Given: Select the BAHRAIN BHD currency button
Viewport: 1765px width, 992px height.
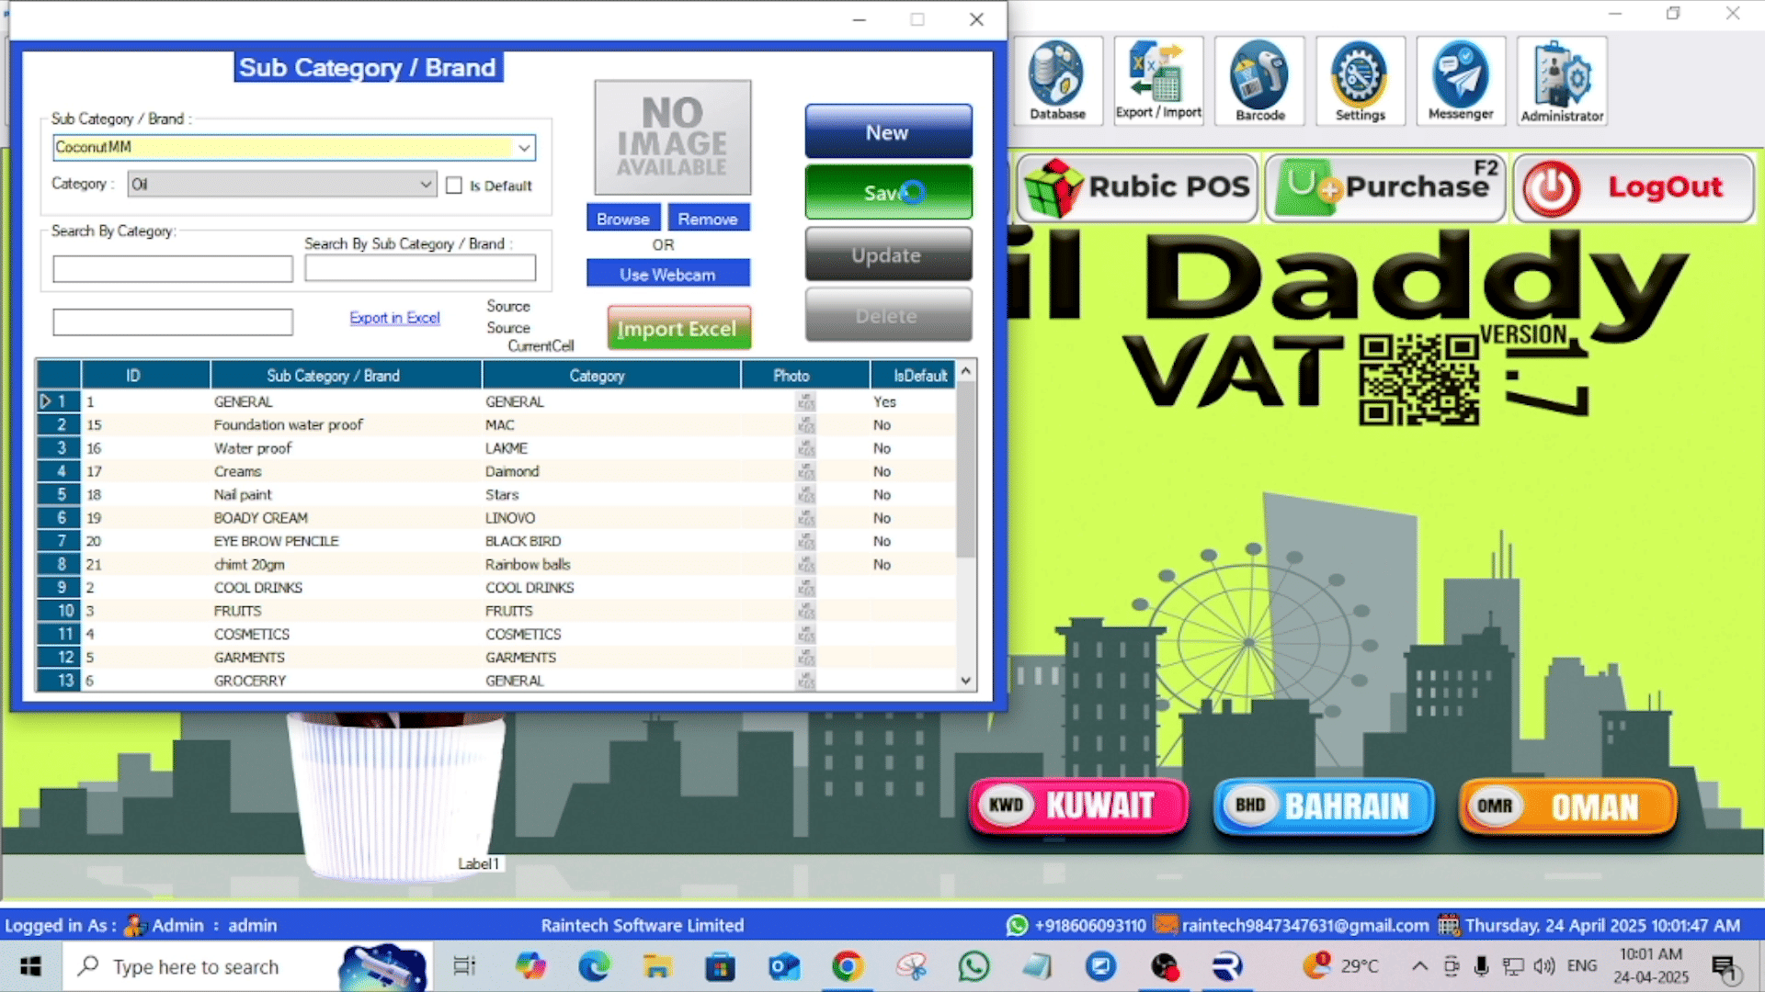Looking at the screenshot, I should [1324, 806].
